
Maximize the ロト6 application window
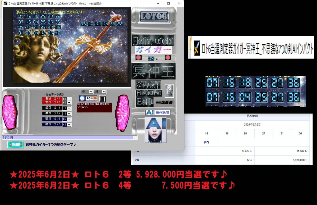[x=169, y=3]
